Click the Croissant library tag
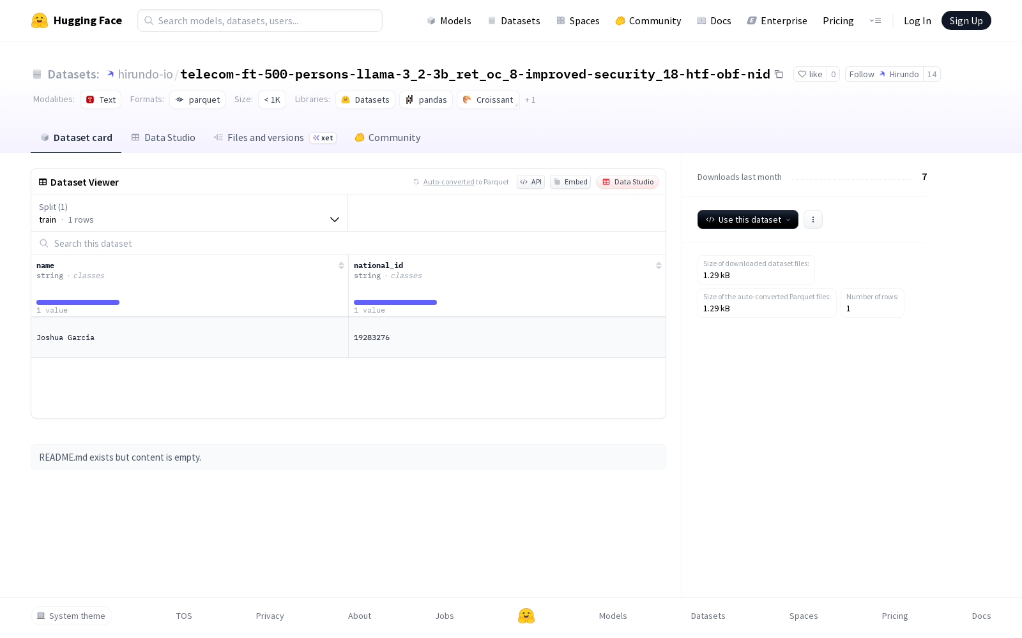The height and width of the screenshot is (638, 1022). [x=488, y=100]
